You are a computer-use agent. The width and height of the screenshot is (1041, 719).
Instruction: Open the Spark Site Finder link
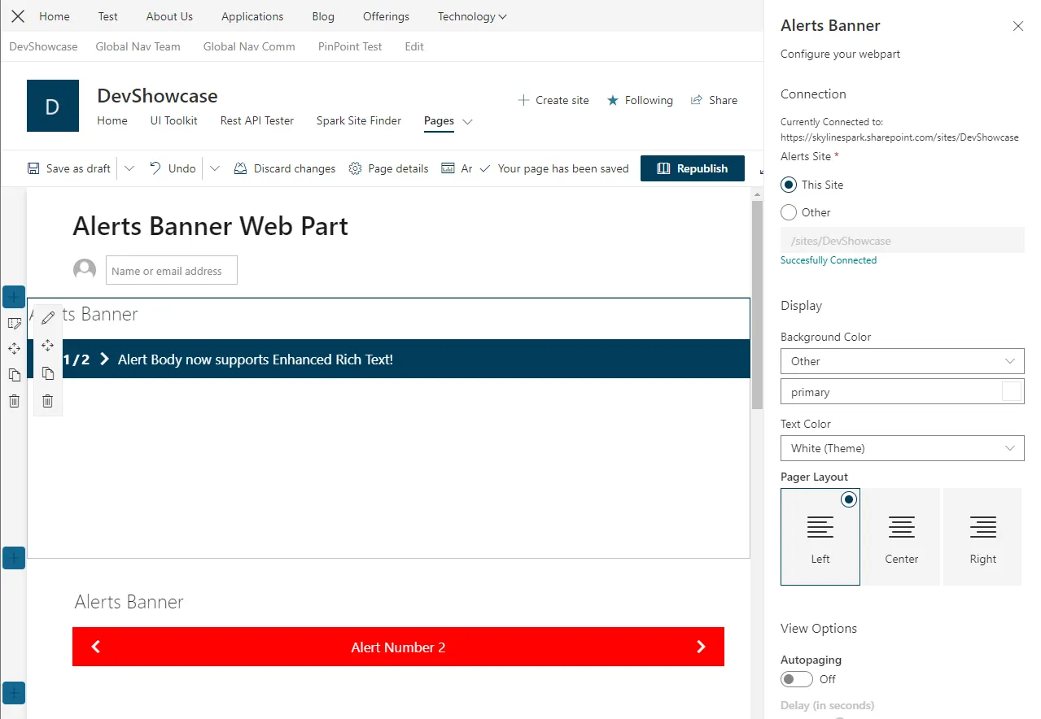coord(359,120)
